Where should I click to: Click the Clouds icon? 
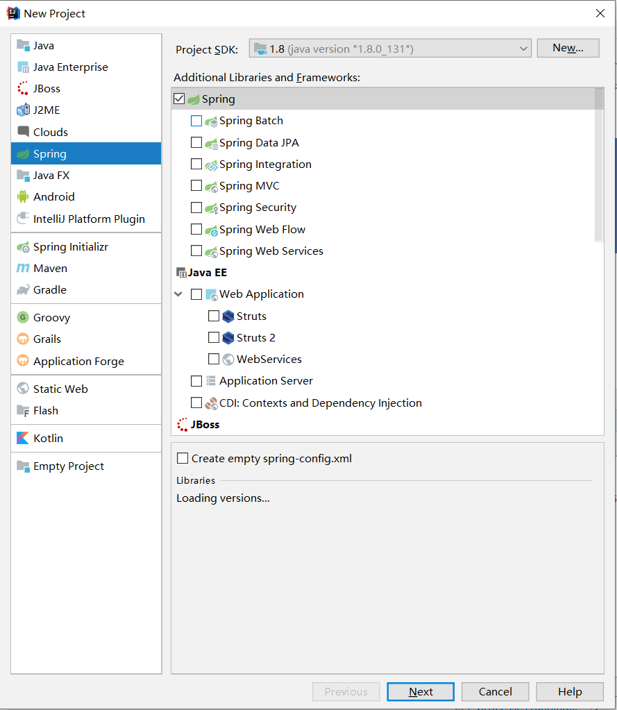23,132
